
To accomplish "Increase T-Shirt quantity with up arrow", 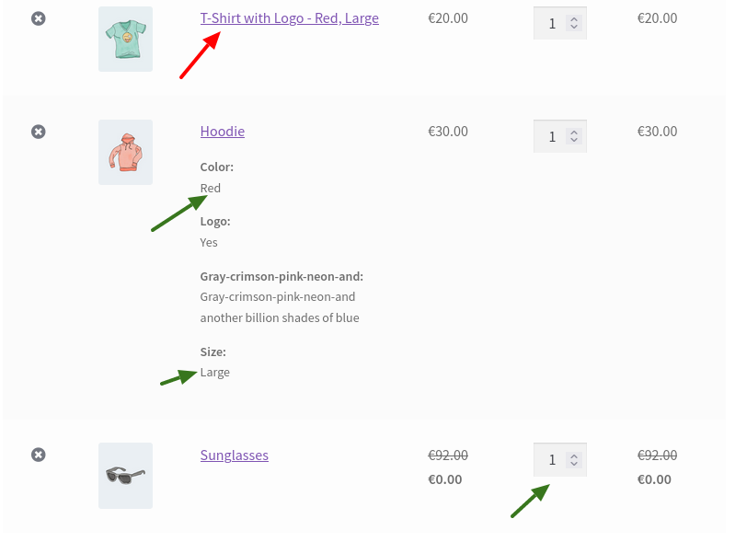I will [x=574, y=19].
